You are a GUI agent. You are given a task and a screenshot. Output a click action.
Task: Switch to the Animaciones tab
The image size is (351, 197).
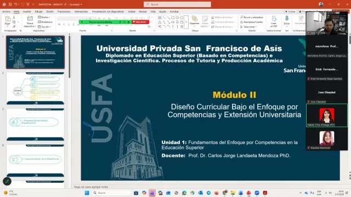click(x=81, y=11)
